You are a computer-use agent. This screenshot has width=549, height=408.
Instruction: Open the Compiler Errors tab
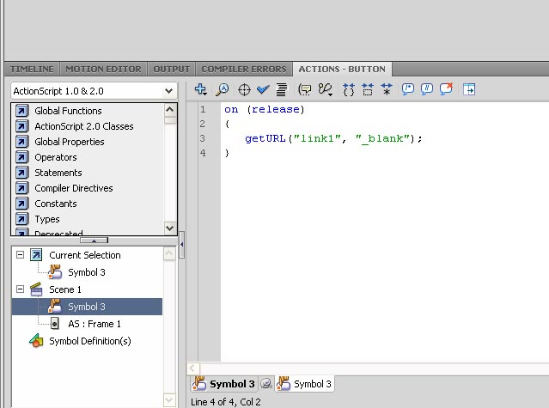(244, 69)
